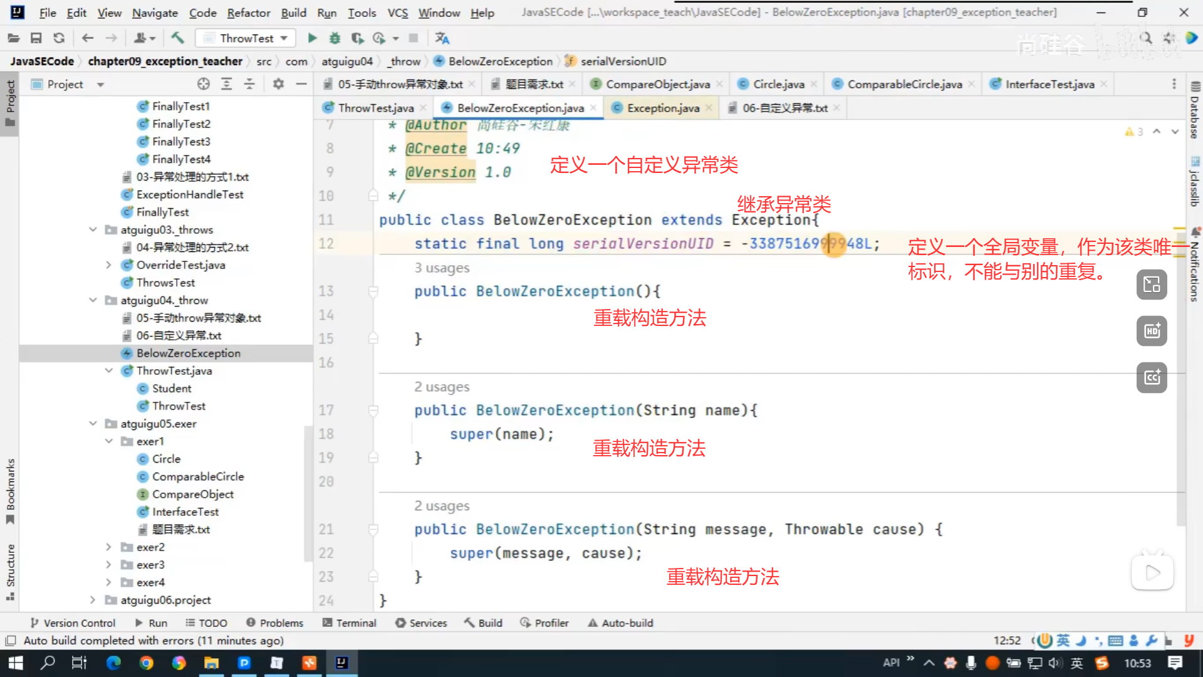Open Windows Start menu
This screenshot has width=1203, height=677.
pos(16,663)
